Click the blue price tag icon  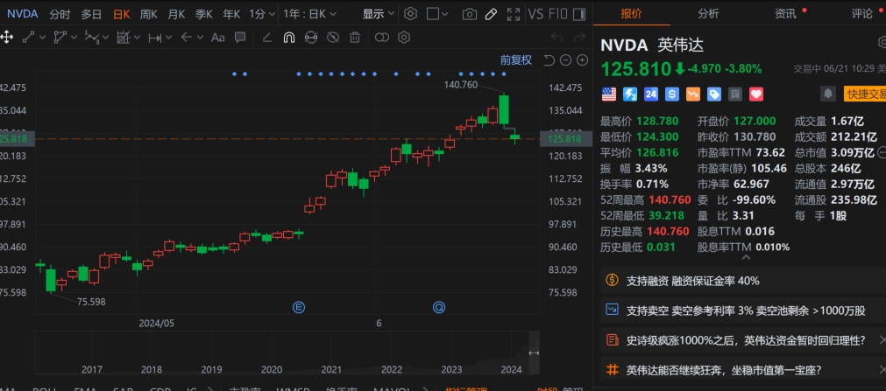[714, 94]
